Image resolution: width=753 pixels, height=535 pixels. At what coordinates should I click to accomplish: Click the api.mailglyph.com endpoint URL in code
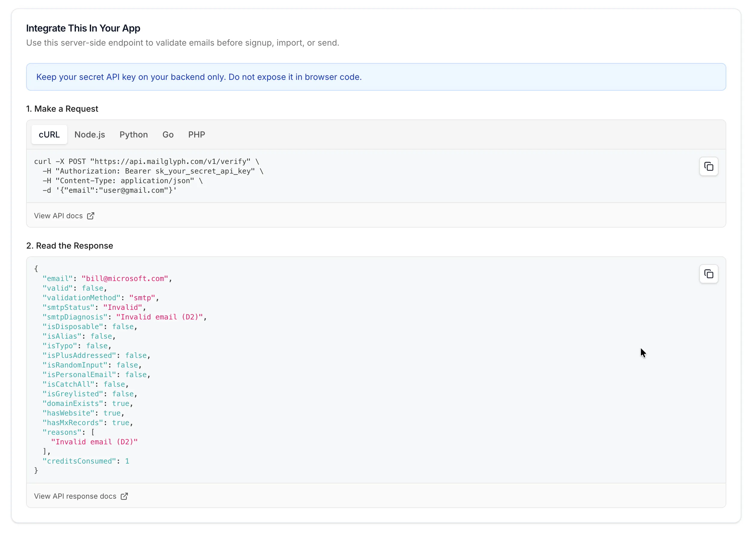point(170,162)
